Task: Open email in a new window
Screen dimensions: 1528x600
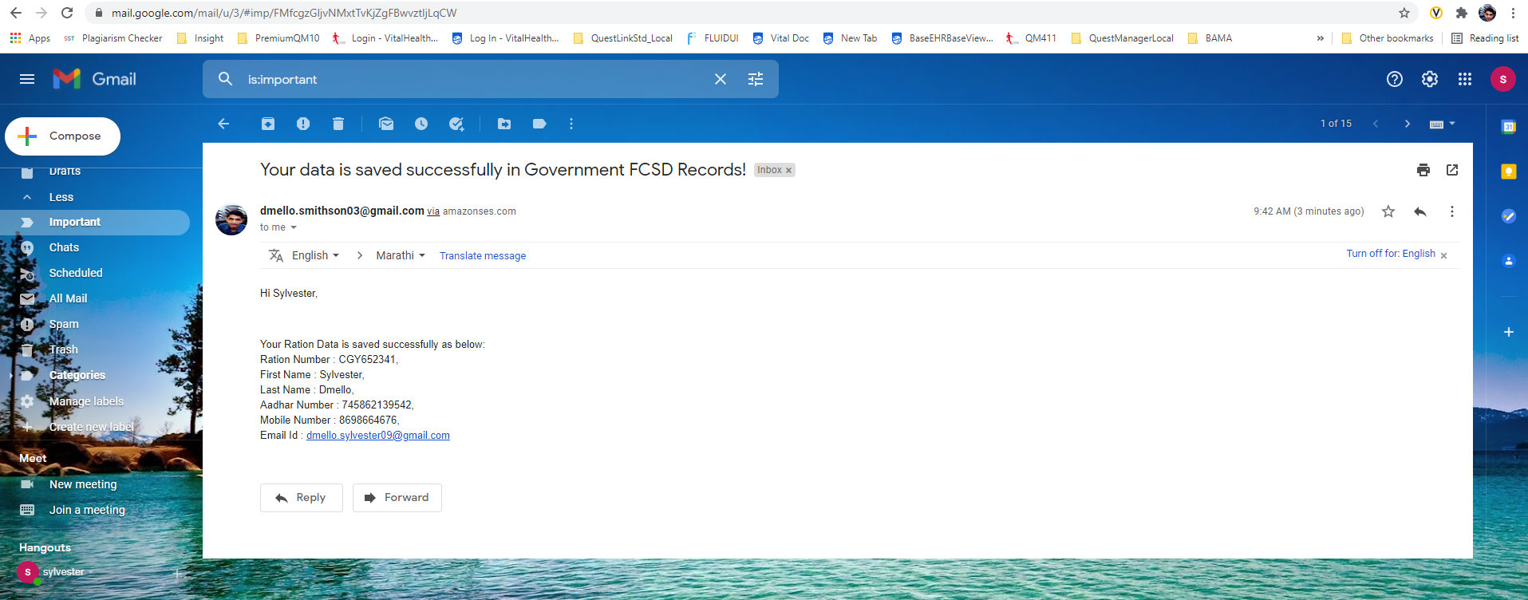Action: [1452, 170]
